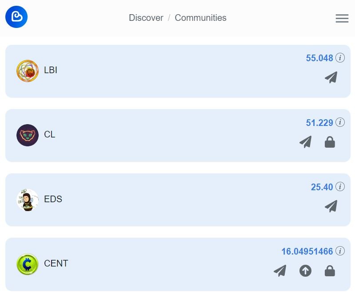Select the LBI token avatar
This screenshot has width=355, height=298.
tap(28, 71)
